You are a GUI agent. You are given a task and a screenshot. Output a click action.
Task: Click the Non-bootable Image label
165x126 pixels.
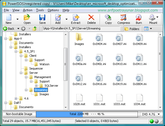19,114
